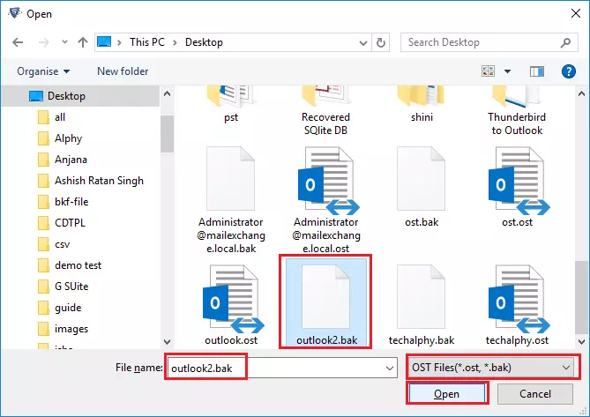This screenshot has height=417, width=590.
Task: Click the blue help question mark icon
Action: (x=568, y=71)
